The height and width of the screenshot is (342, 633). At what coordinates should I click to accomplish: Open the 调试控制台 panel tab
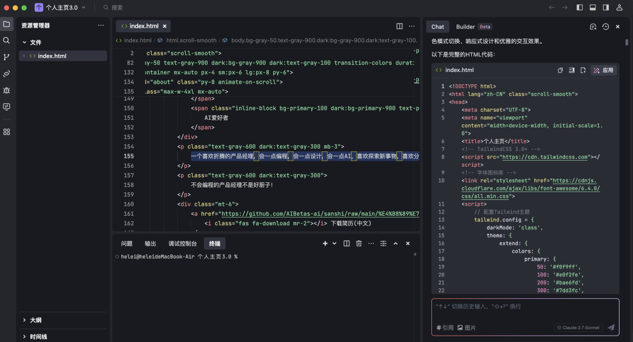tap(182, 243)
